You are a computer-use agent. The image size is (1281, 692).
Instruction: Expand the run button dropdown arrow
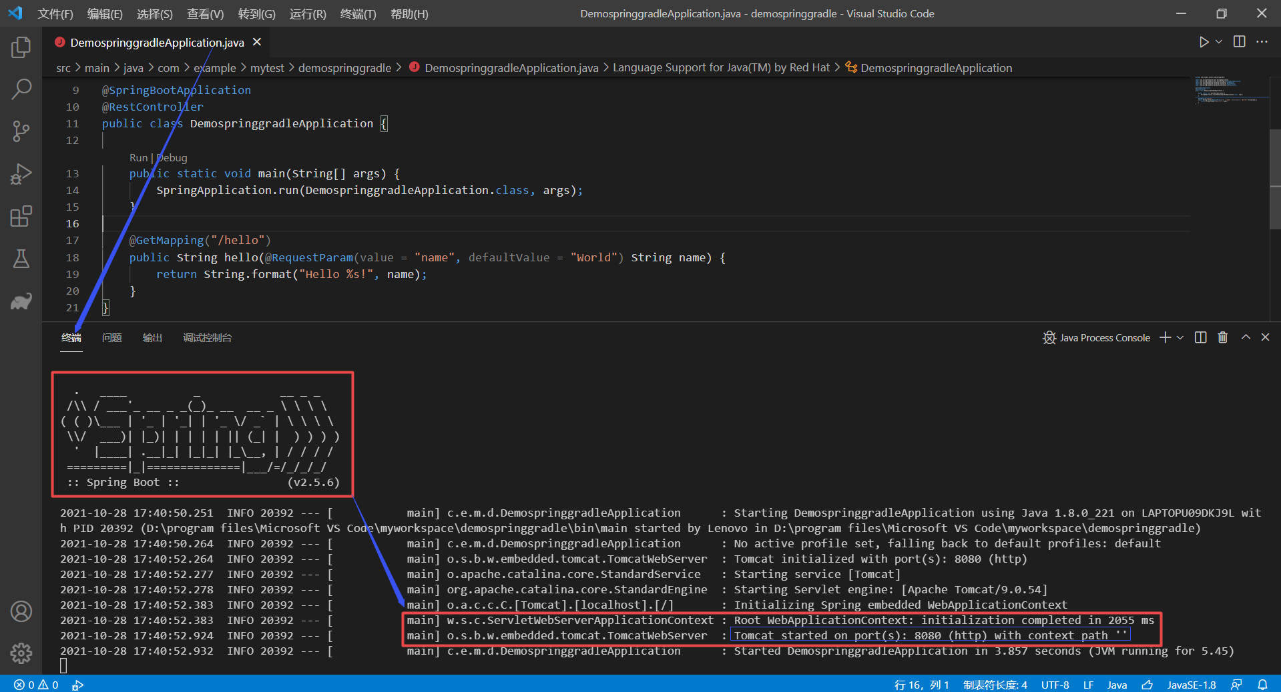coord(1219,42)
